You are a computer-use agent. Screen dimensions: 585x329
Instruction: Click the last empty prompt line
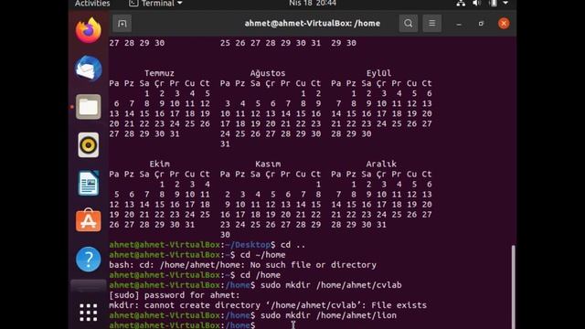182,325
